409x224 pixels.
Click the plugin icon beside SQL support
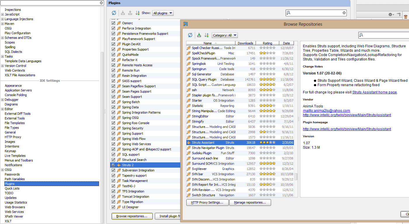click(119, 154)
